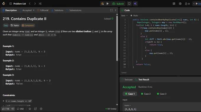Like the problem with thumbs up
The height and width of the screenshot is (112, 201).
coord(6,109)
